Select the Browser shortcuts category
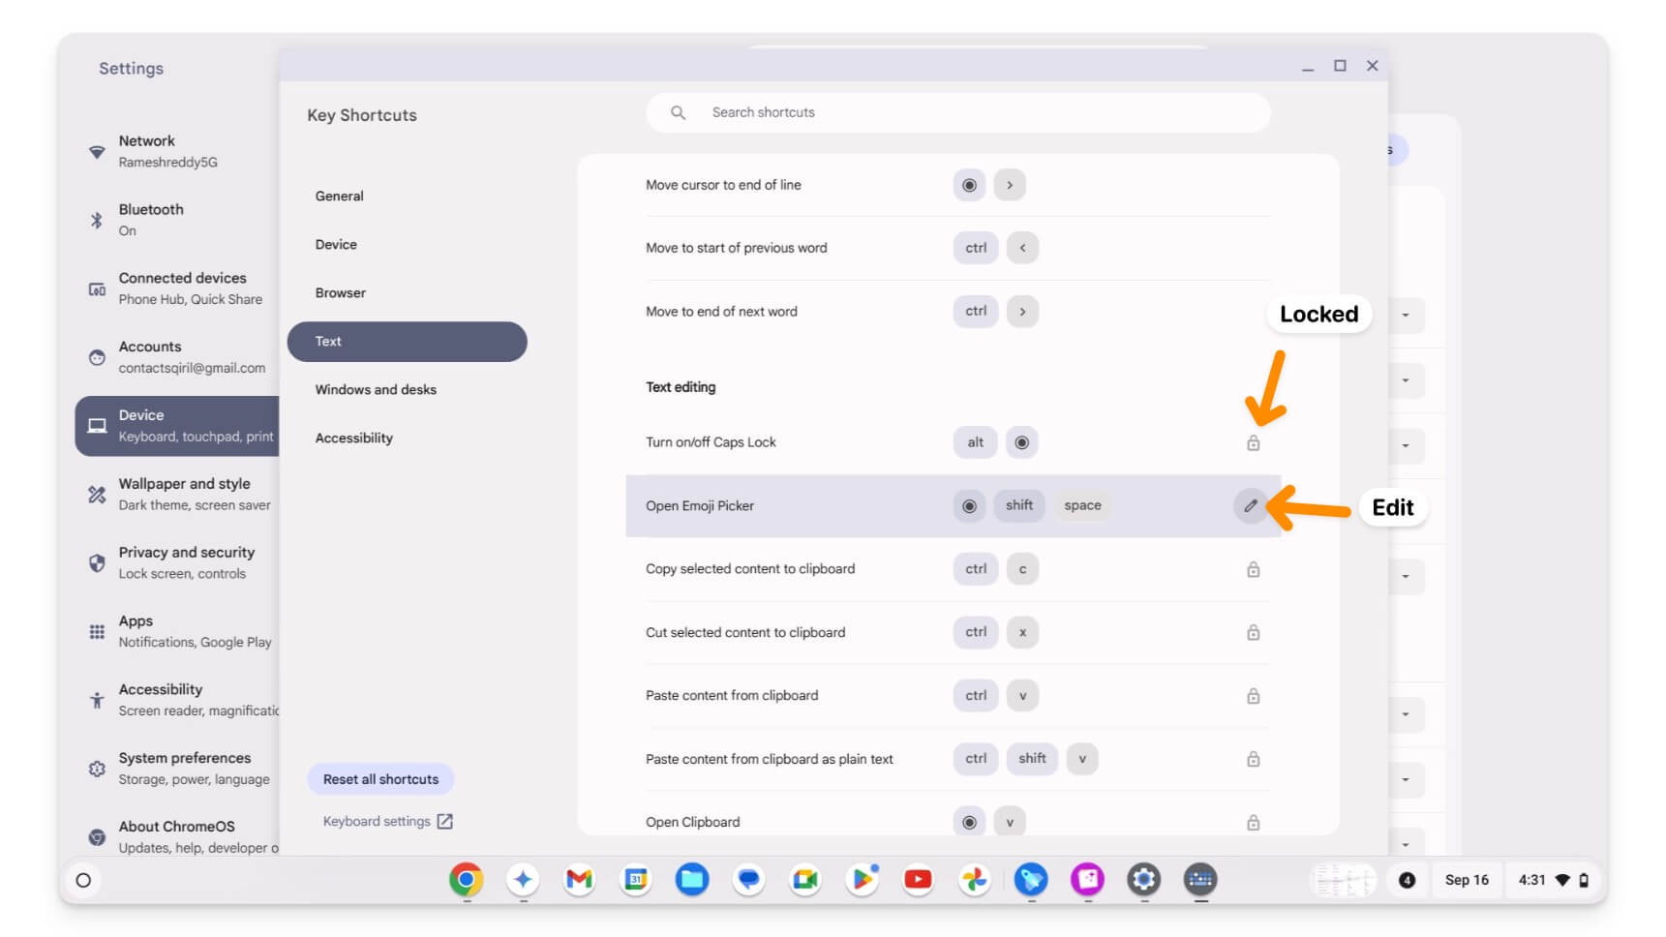 (340, 292)
